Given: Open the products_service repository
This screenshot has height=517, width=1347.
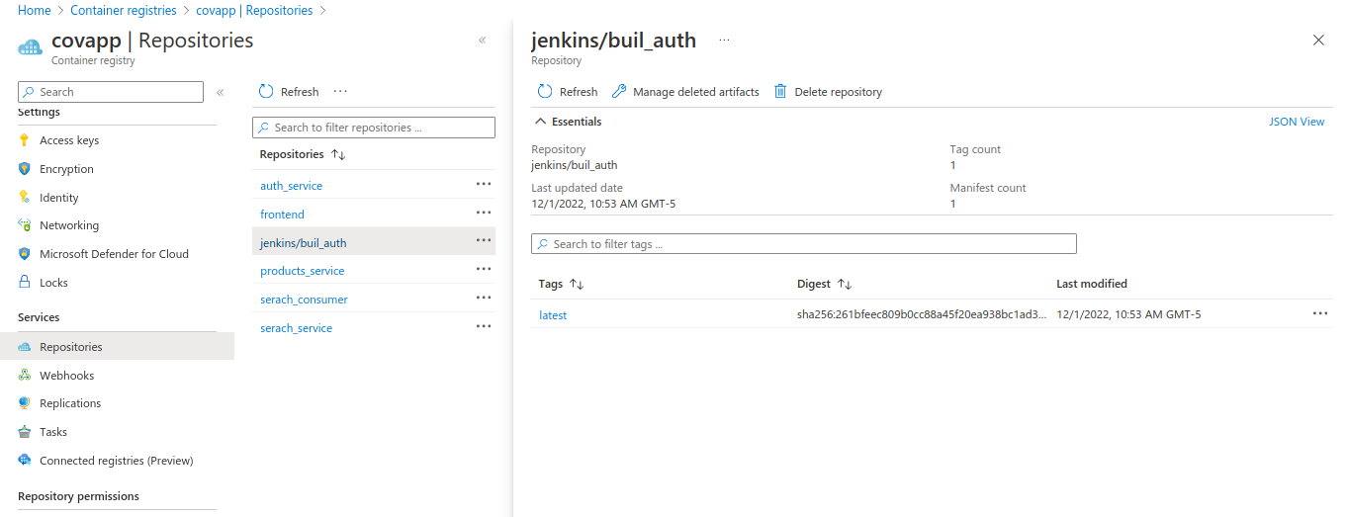Looking at the screenshot, I should 302,271.
